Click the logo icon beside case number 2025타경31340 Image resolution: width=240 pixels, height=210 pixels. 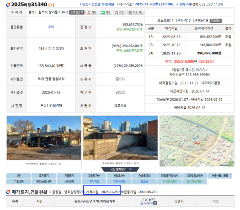tap(8, 5)
